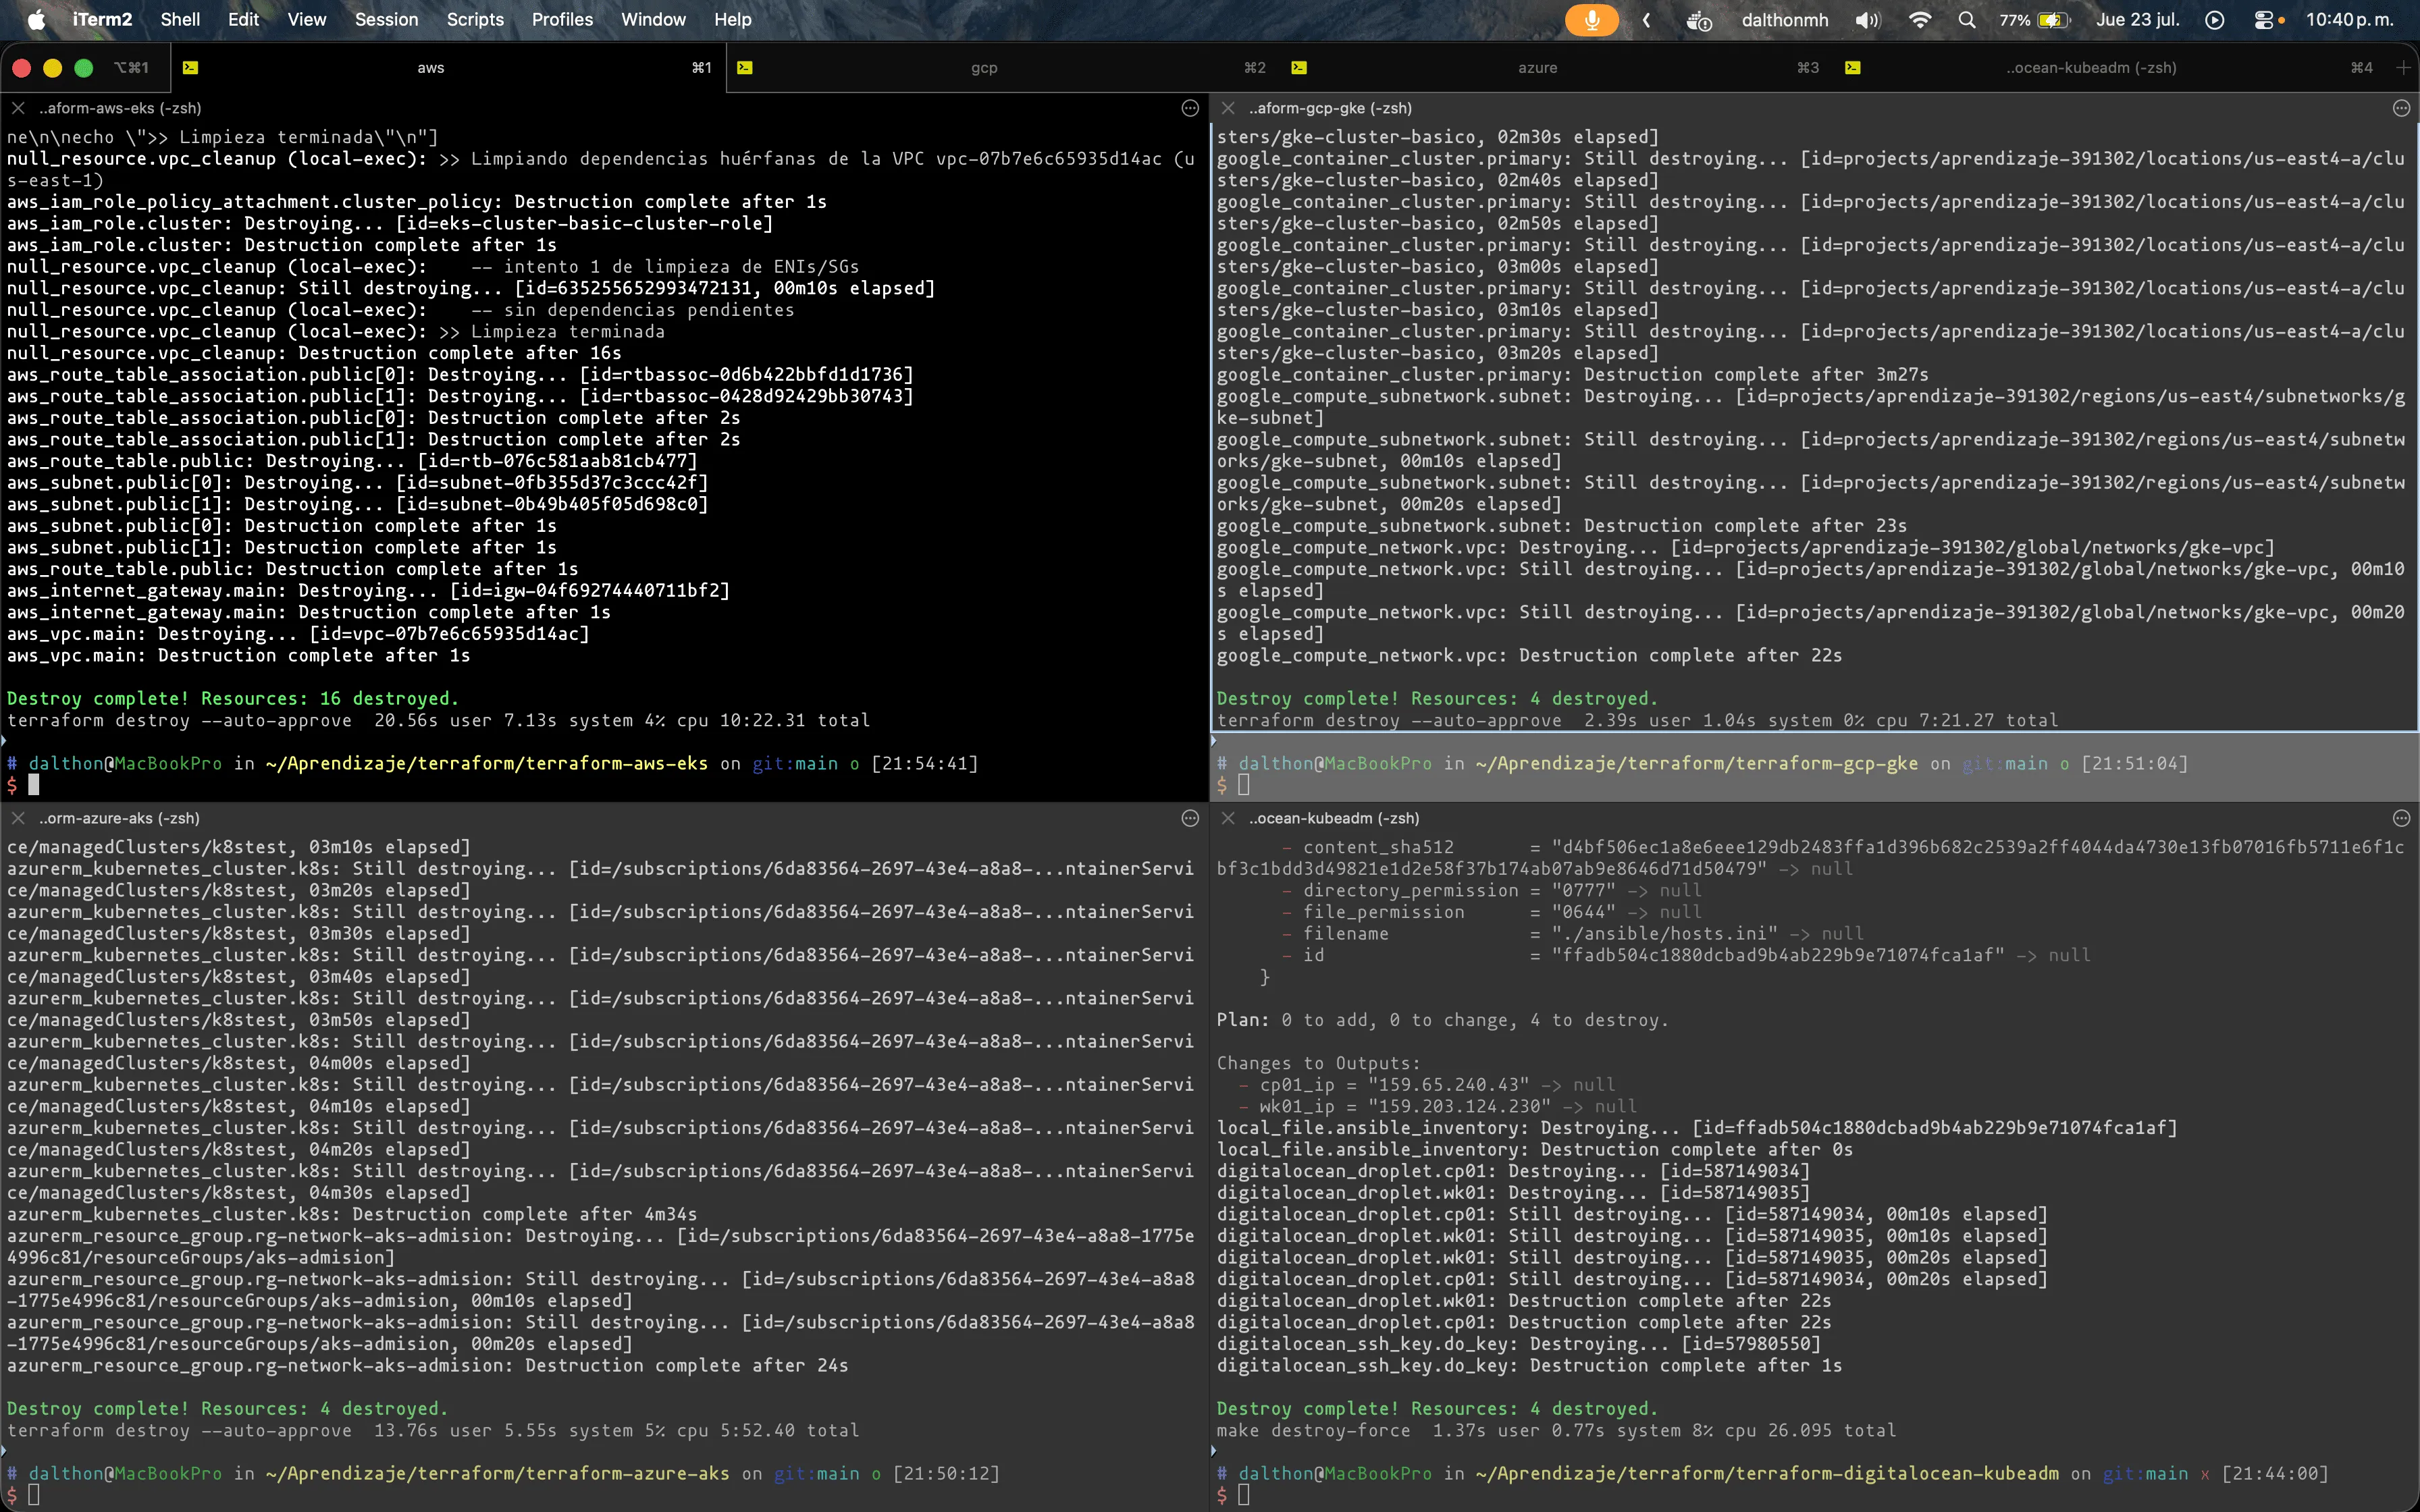2420x1512 pixels.
Task: Click aws_vpc.main Destruction complete line
Action: coord(238,655)
